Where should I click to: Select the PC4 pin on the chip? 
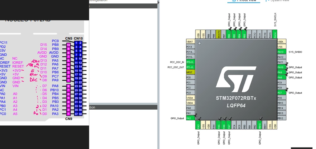(234, 125)
